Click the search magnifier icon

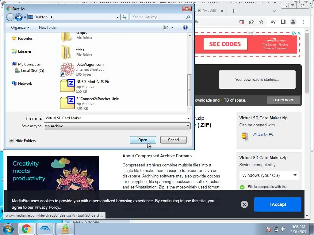pos(188,17)
